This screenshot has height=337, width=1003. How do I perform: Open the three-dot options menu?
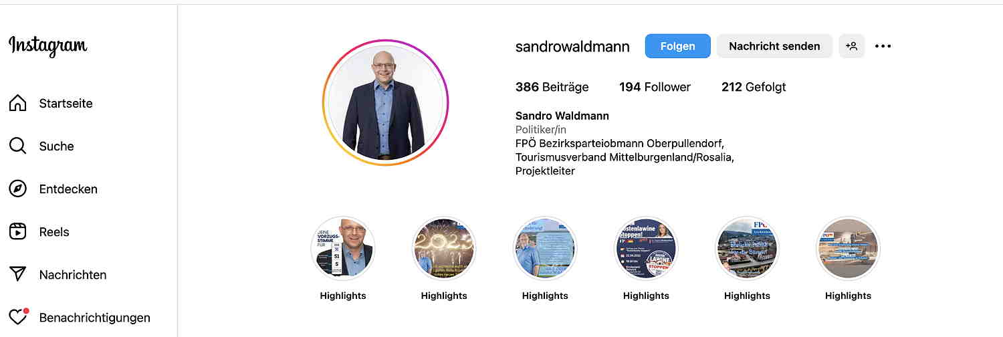click(x=883, y=46)
